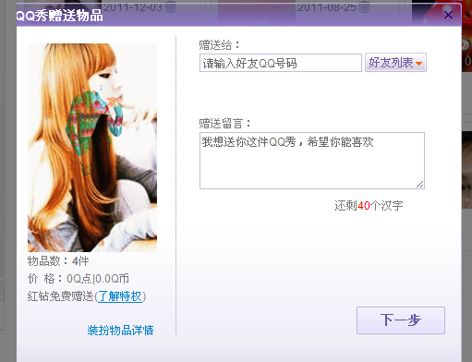Open the 好友列表 dropdown
Screen dimensions: 472x362
coord(395,63)
